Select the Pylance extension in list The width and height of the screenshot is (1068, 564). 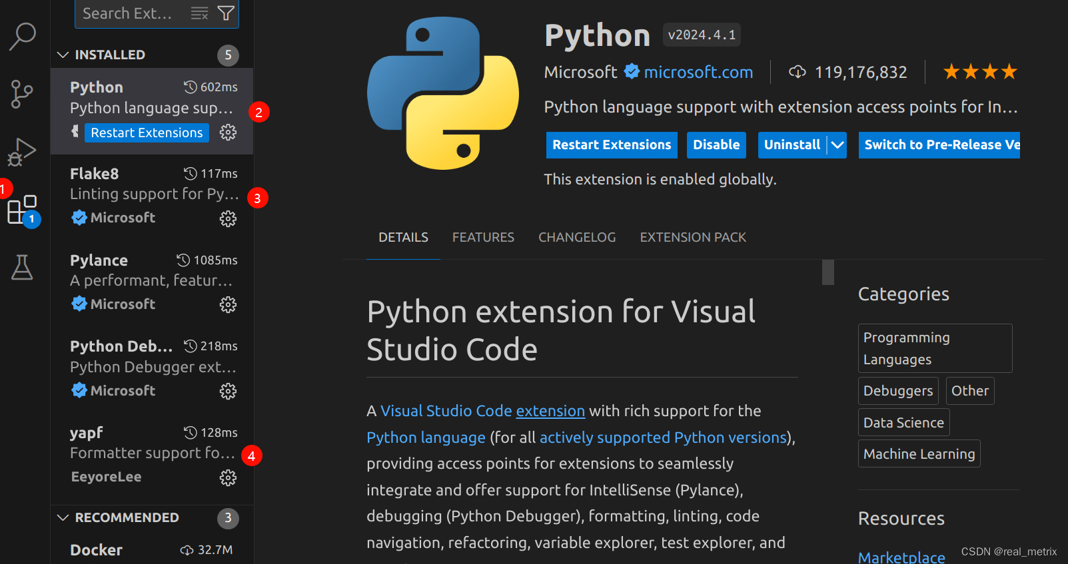(152, 284)
